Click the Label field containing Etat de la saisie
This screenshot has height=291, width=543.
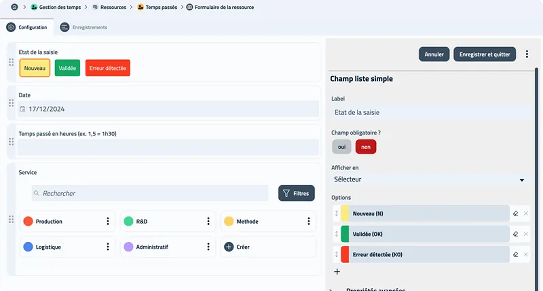(x=431, y=112)
